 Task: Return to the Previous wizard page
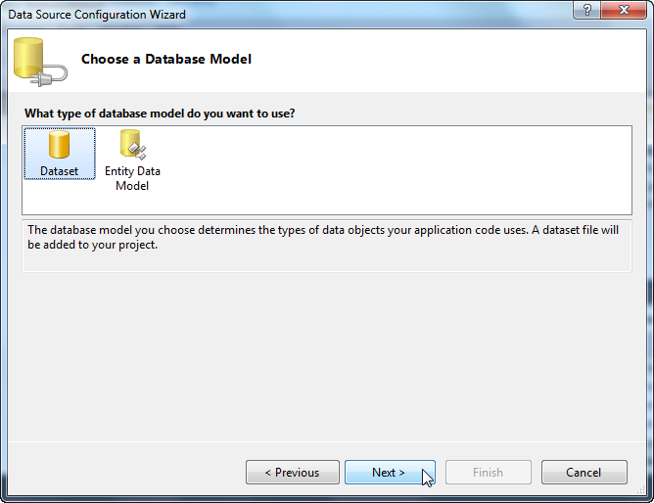coord(293,472)
